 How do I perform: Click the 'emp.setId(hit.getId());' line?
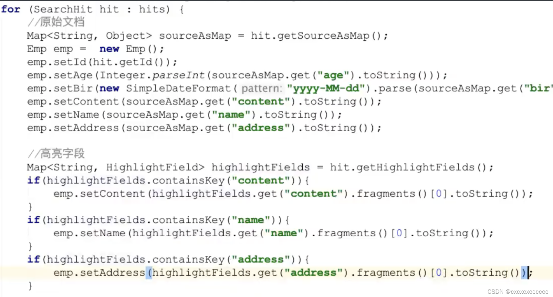(x=102, y=62)
